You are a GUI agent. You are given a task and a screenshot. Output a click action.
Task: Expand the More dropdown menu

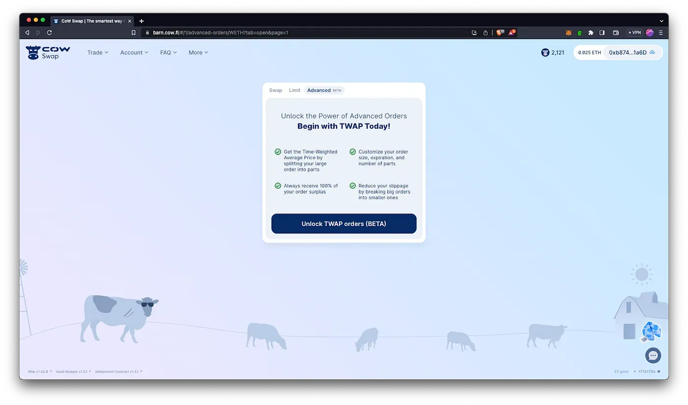(199, 52)
